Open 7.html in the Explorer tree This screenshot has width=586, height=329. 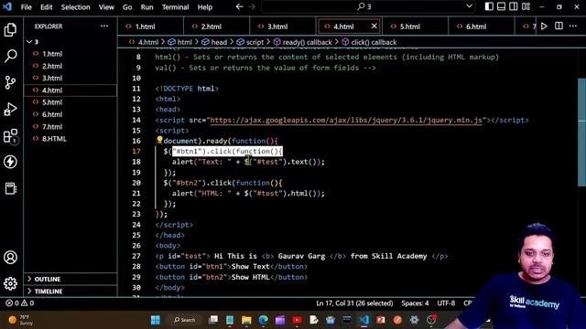[71, 126]
